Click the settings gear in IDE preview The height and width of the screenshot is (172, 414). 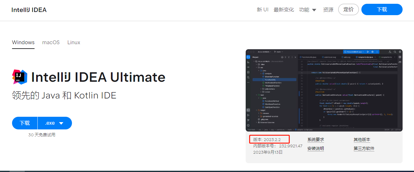400,52
